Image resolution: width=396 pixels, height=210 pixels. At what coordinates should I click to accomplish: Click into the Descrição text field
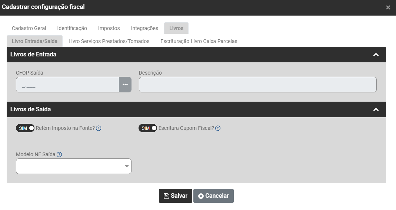[257, 85]
